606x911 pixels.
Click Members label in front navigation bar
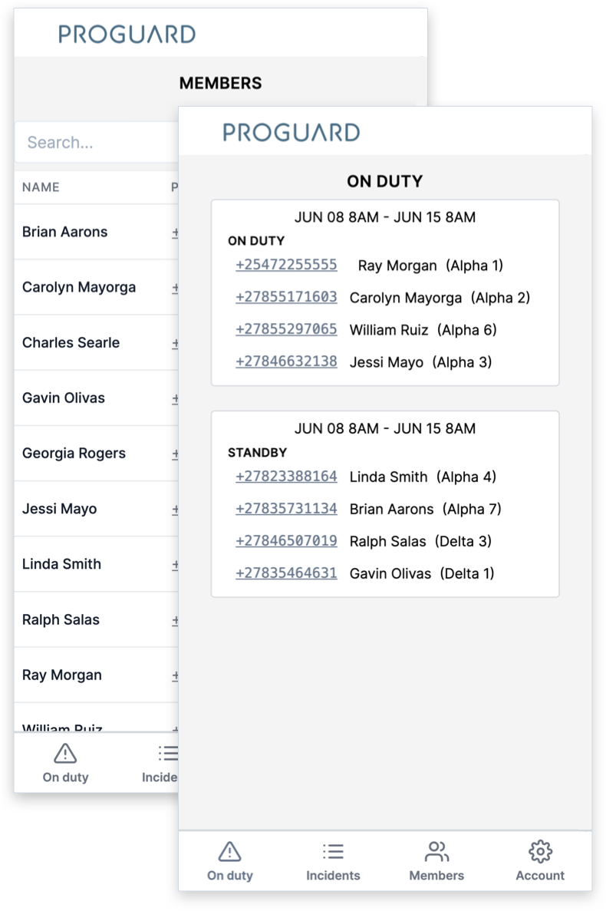pyautogui.click(x=436, y=876)
